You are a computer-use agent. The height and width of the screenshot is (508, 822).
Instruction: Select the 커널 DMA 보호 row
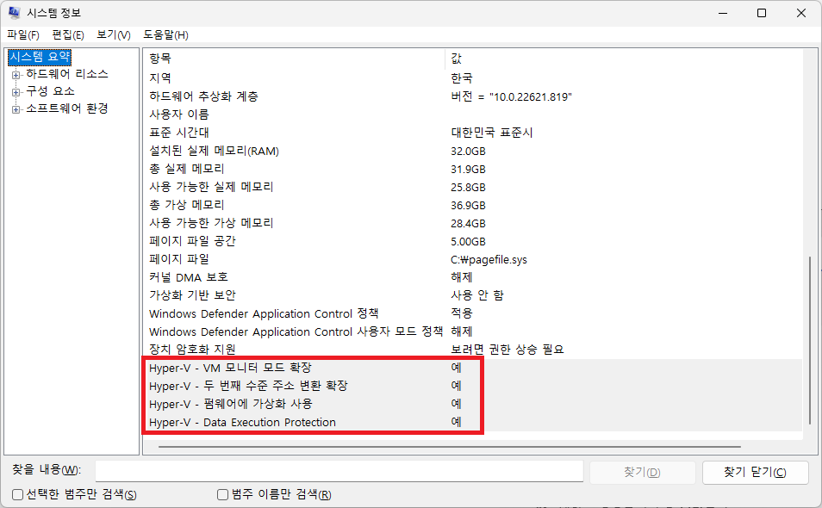[x=472, y=277]
